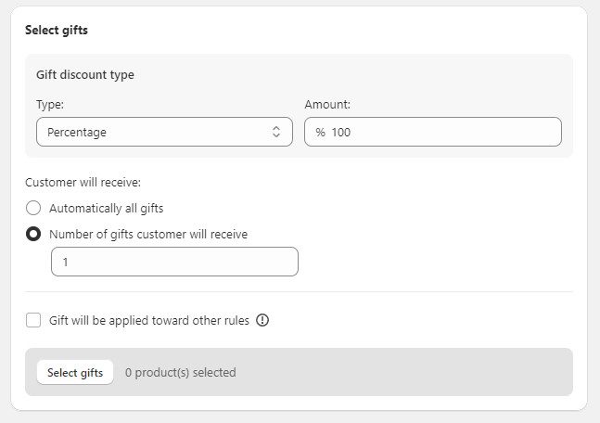Open the Type dropdown for gift discount
600x423 pixels.
[164, 132]
